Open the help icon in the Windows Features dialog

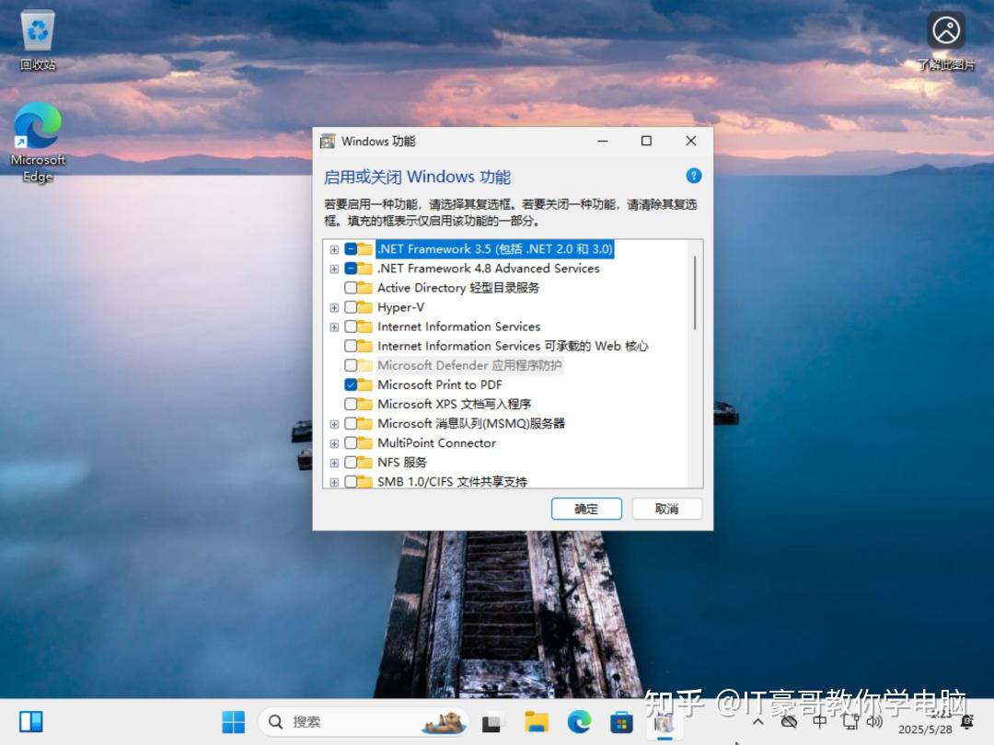[694, 176]
